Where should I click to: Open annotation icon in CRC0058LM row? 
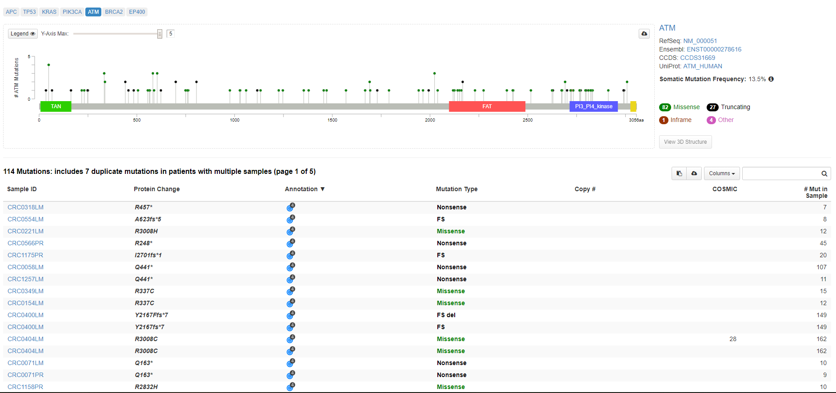click(x=291, y=267)
